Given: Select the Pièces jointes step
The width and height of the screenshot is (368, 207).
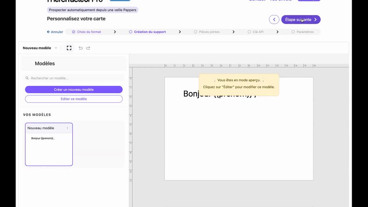Looking at the screenshot, I should 207,32.
